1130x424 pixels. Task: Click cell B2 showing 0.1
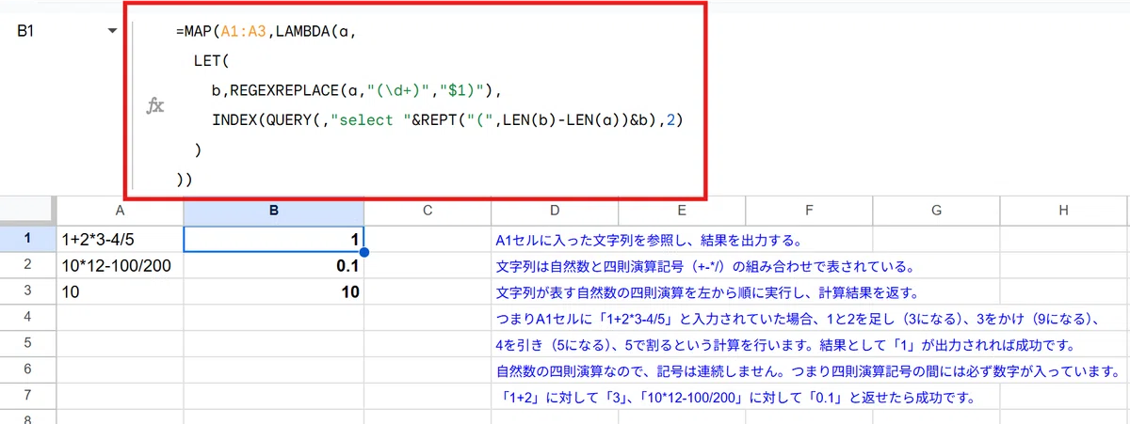tap(274, 266)
